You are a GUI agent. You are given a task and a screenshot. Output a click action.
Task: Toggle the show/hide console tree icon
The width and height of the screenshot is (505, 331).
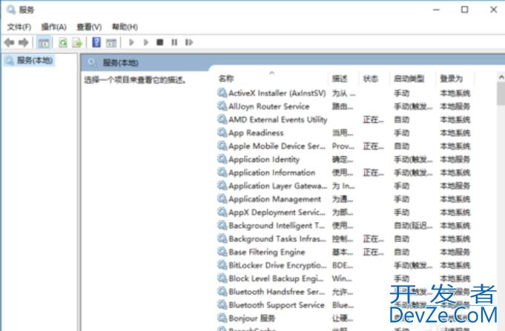point(44,42)
